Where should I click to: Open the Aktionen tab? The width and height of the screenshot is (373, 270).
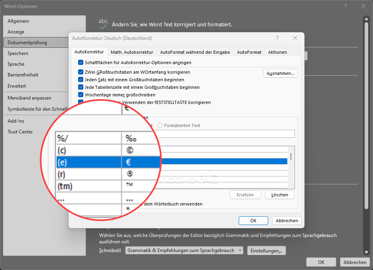click(277, 52)
